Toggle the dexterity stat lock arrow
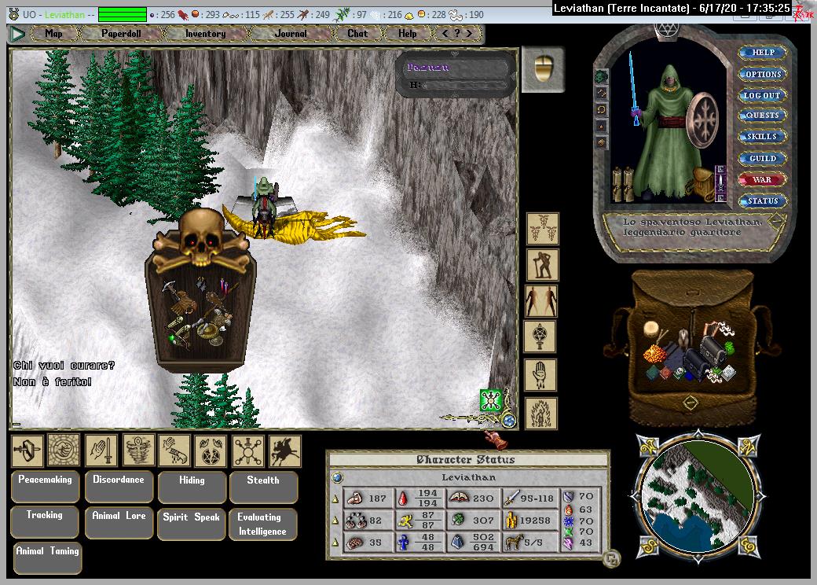817x585 pixels. (335, 521)
